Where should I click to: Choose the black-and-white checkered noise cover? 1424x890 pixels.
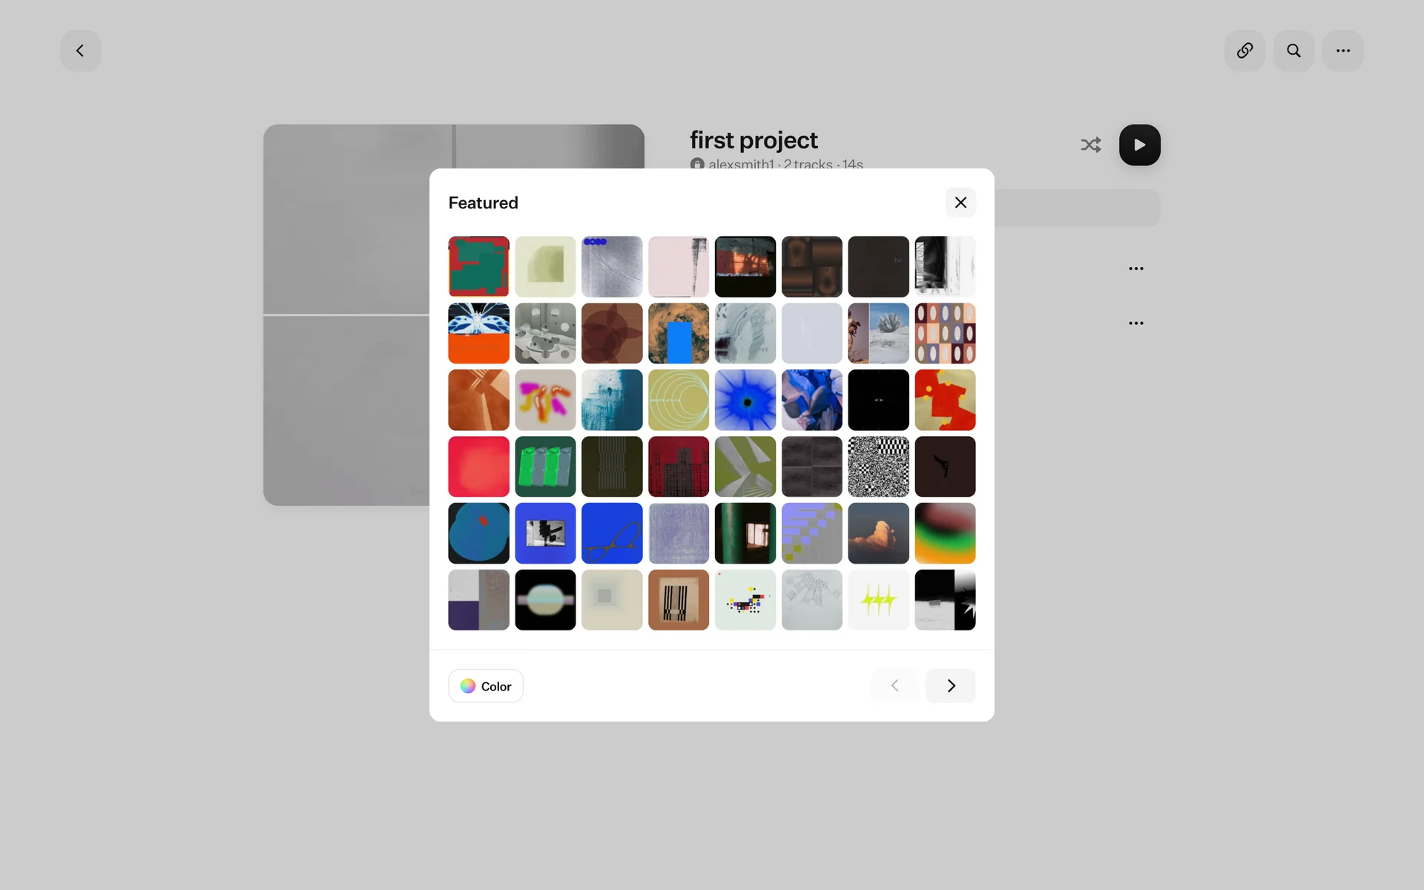point(878,467)
